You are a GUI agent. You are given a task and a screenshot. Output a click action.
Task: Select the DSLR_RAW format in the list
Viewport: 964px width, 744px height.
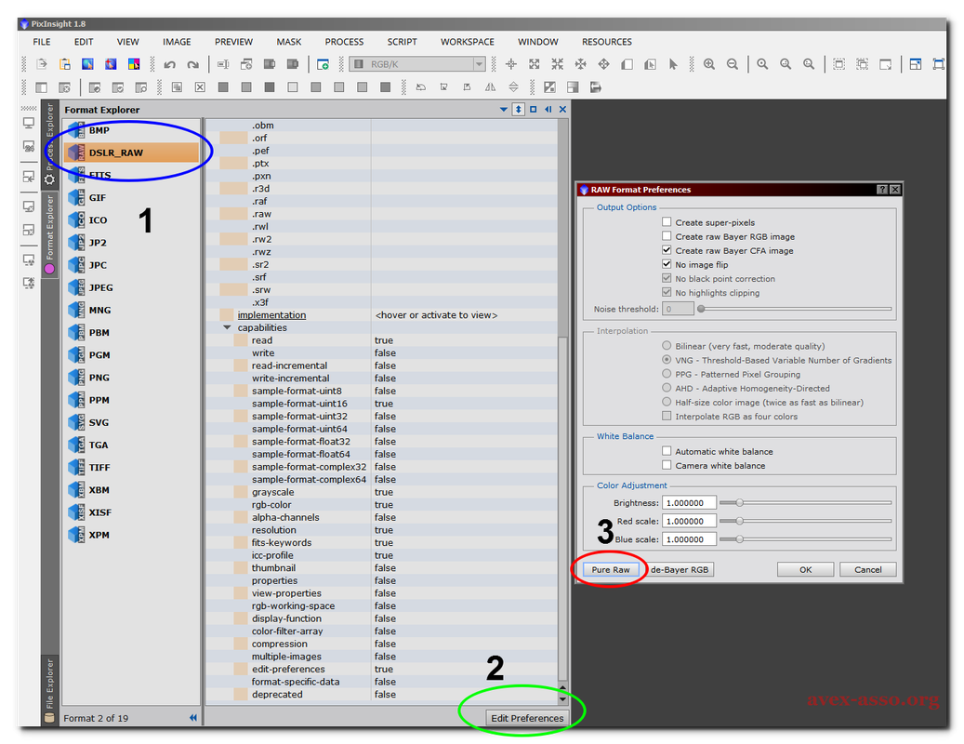pos(131,153)
